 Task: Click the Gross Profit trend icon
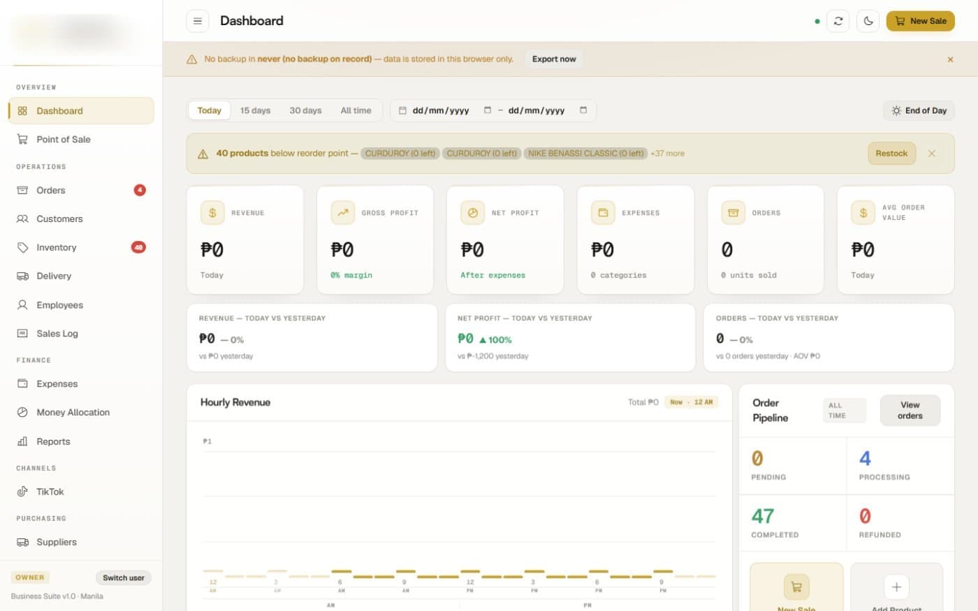click(342, 213)
